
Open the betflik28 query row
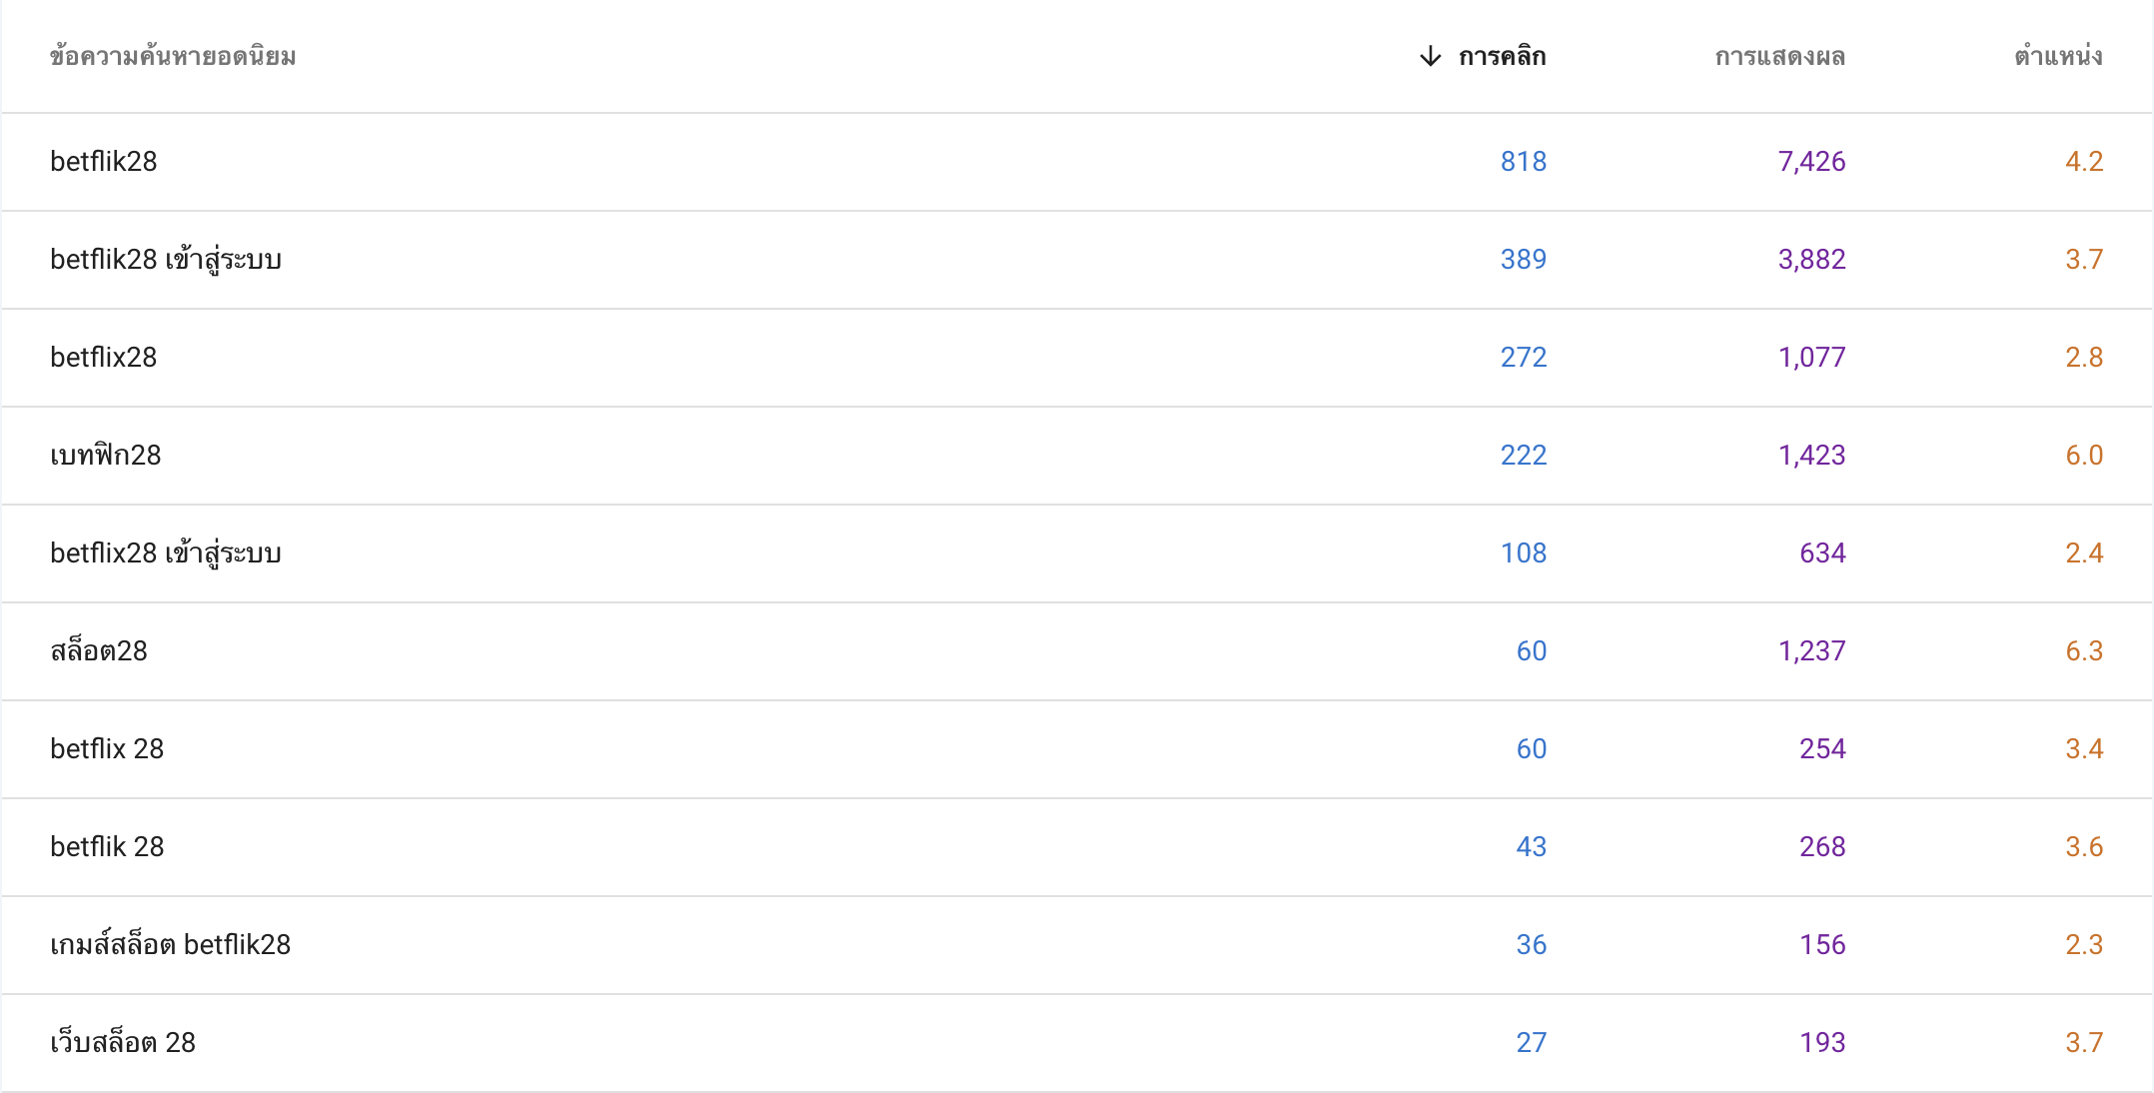tap(1077, 162)
